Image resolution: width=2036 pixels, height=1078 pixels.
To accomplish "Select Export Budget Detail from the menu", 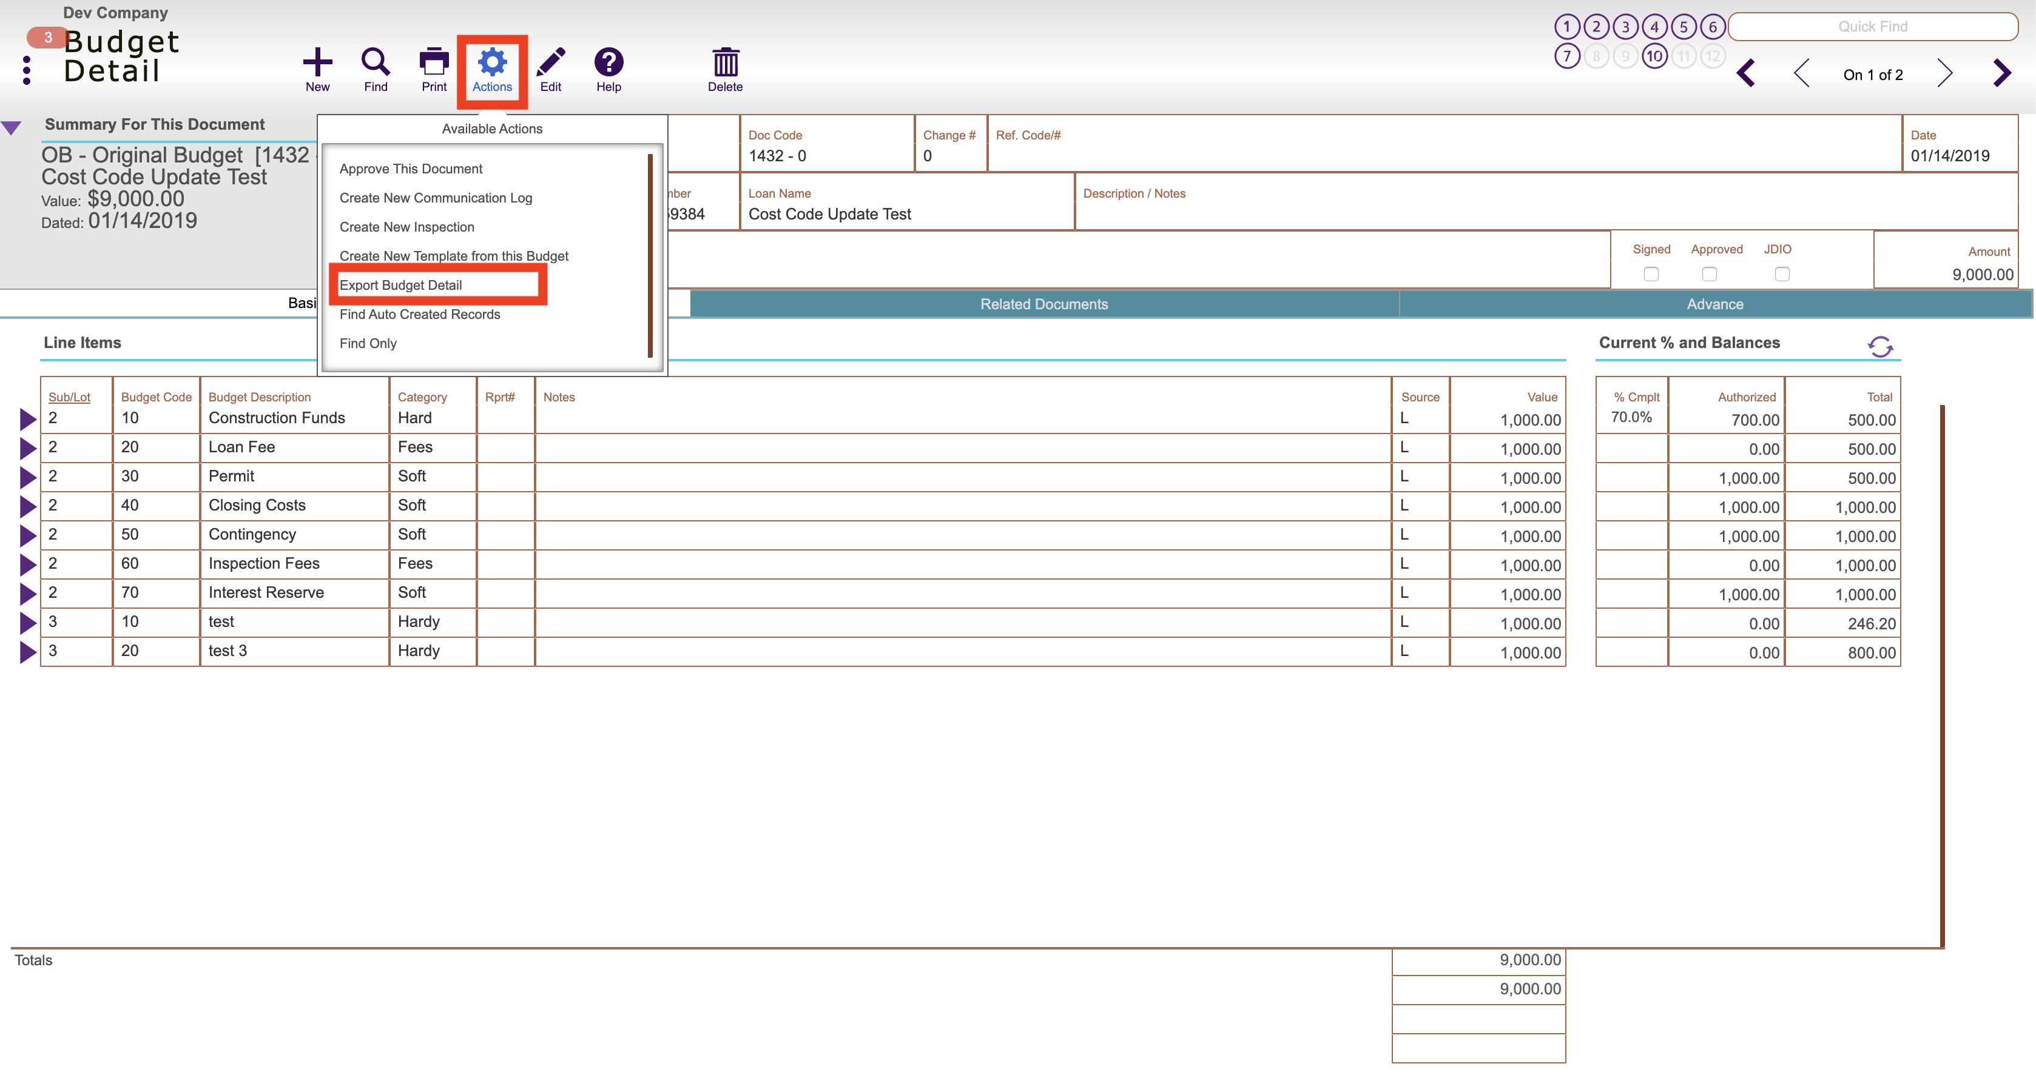I will (x=401, y=285).
